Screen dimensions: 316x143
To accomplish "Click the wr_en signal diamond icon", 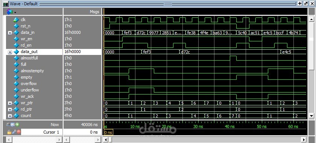I will [16, 39].
